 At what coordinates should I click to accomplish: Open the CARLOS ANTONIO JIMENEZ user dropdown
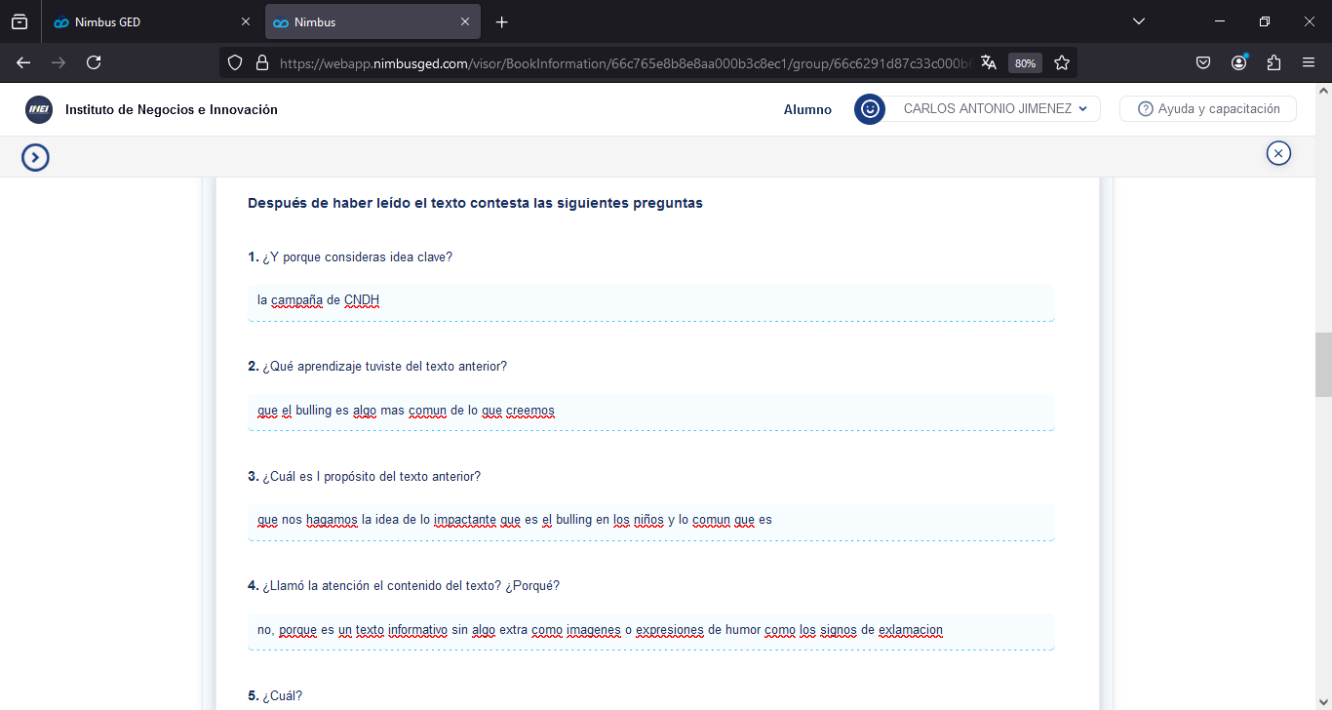pyautogui.click(x=994, y=109)
